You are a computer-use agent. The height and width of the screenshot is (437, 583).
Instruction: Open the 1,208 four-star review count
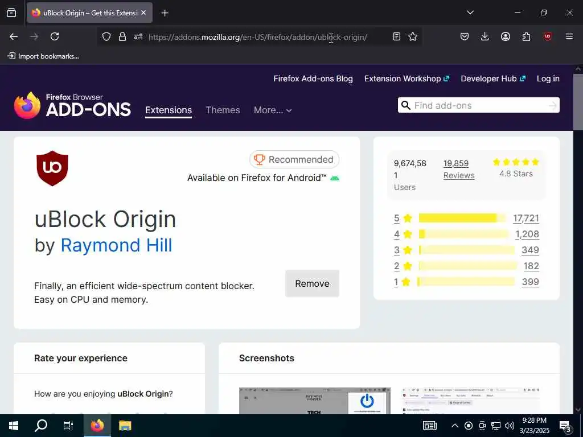tap(527, 234)
